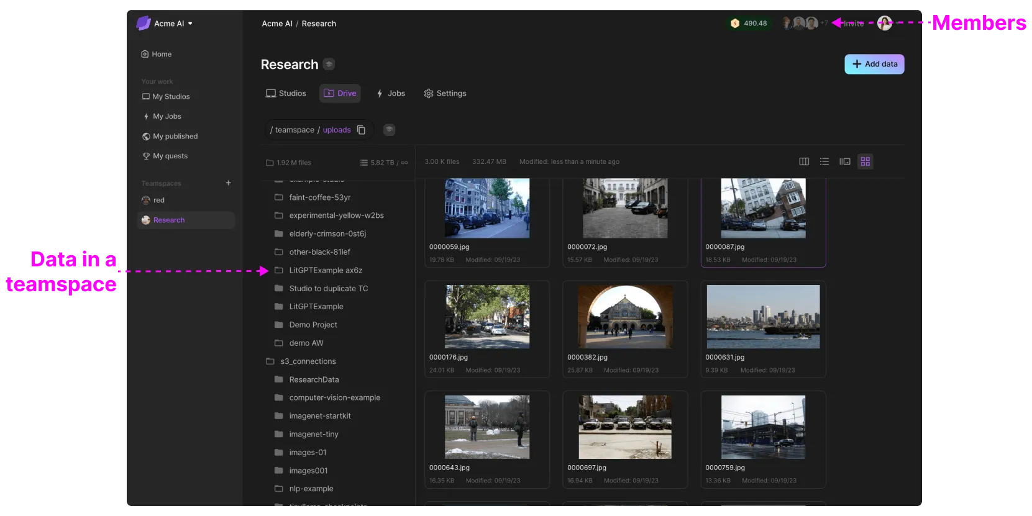This screenshot has height=516, width=1032.
Task: Open thumbnail 0000176.jpg
Action: [x=487, y=317]
